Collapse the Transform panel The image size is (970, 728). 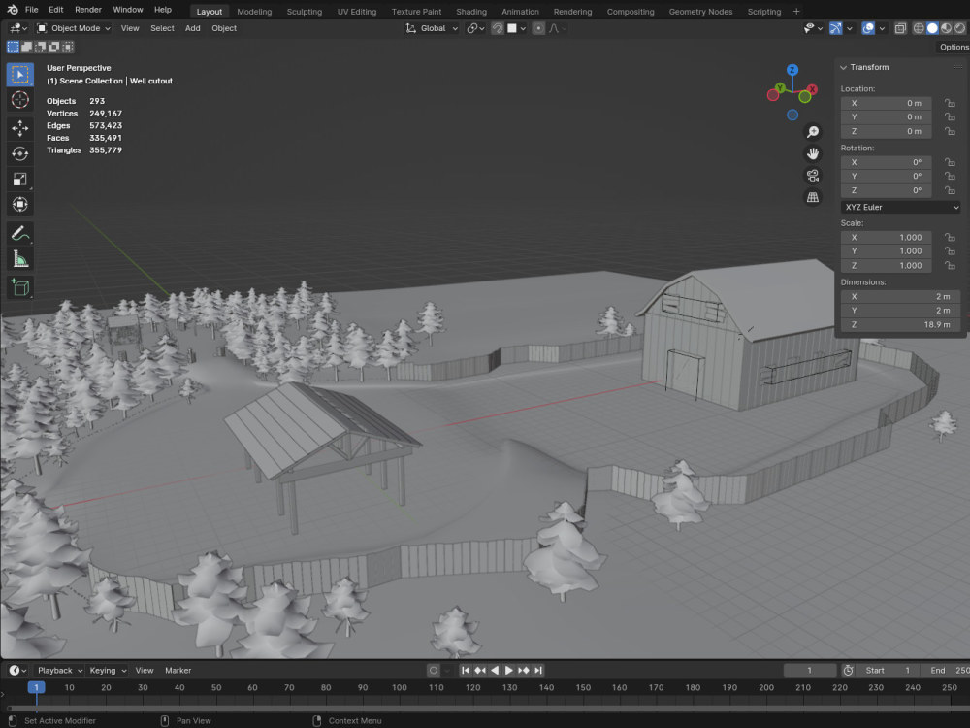click(843, 67)
